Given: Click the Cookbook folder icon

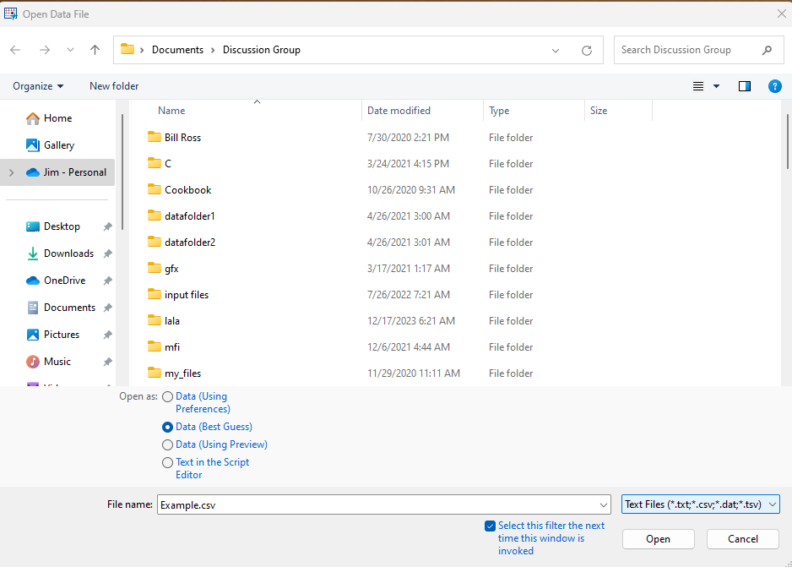Looking at the screenshot, I should [154, 189].
